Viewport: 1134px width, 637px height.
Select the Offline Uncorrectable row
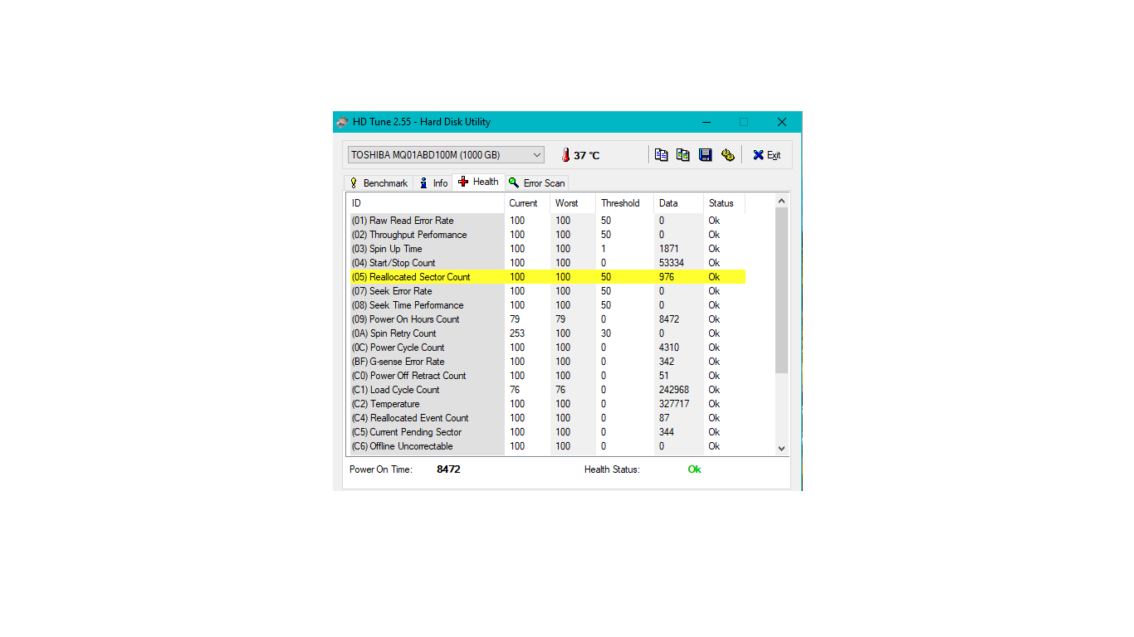click(546, 446)
